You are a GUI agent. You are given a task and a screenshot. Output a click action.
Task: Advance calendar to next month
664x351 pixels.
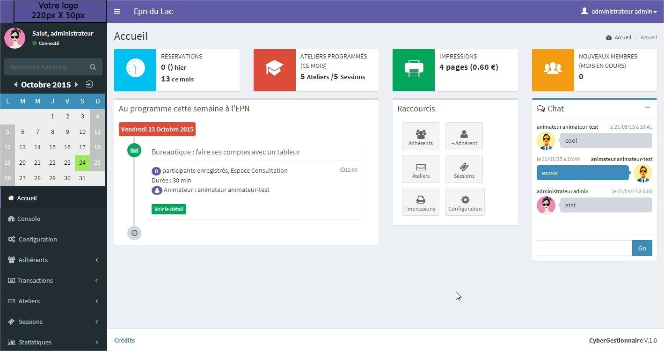[76, 85]
